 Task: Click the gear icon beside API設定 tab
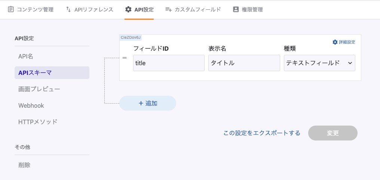tap(128, 9)
